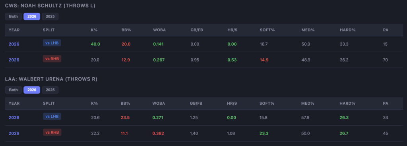
Task: Click SOFT% column header in Schultz table
Action: click(267, 30)
